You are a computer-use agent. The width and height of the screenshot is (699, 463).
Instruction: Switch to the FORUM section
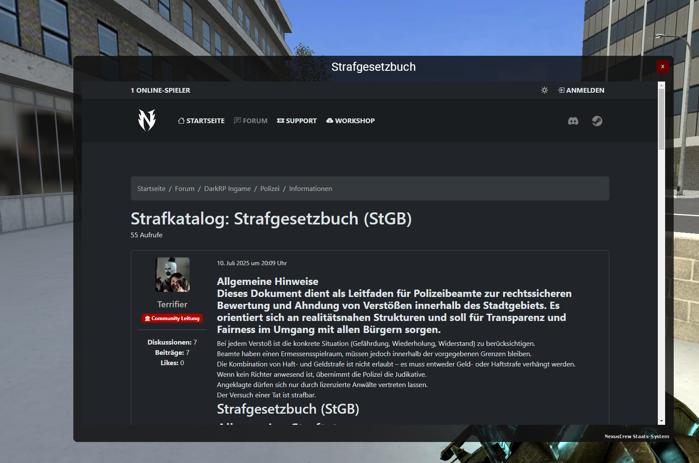click(254, 121)
